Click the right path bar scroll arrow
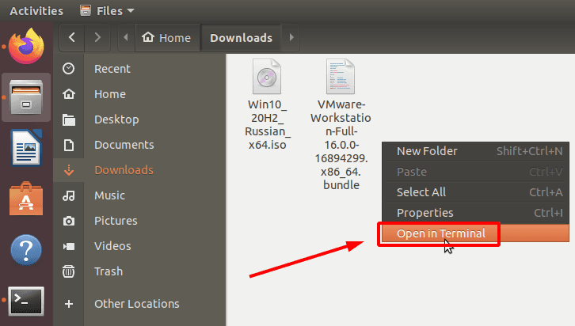This screenshot has height=326, width=575. [291, 37]
